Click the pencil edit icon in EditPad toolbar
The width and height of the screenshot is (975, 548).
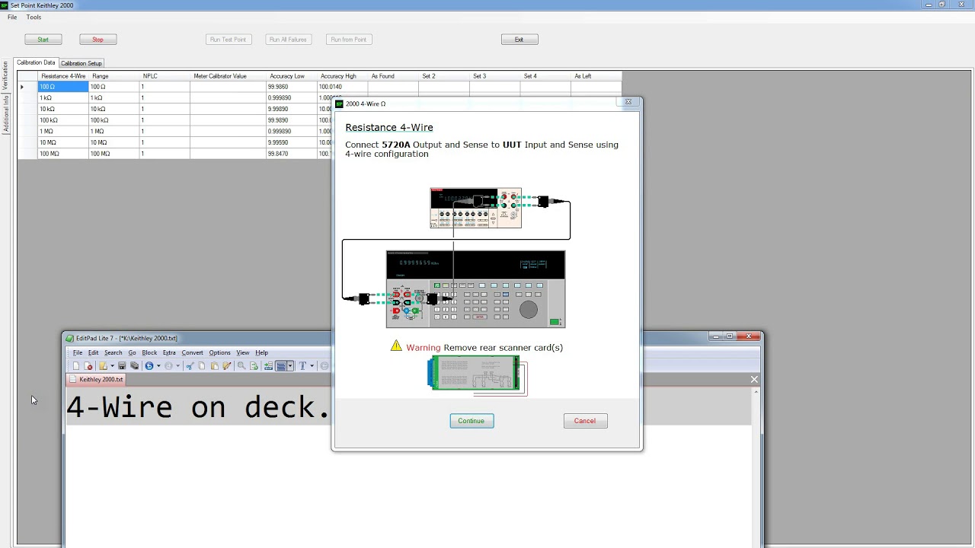(226, 366)
